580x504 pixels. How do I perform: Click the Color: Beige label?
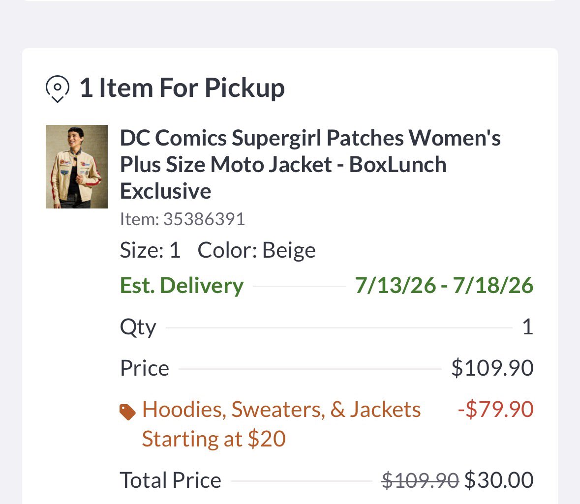pyautogui.click(x=257, y=250)
